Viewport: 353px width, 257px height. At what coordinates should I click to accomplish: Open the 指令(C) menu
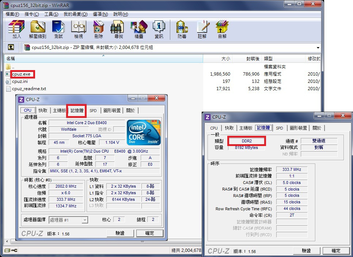click(32, 14)
